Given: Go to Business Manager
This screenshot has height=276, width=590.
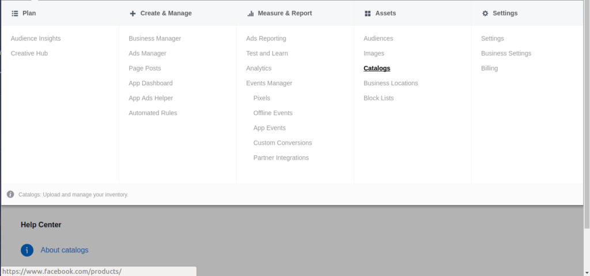Looking at the screenshot, I should pos(154,39).
